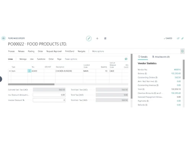
Task: Click the main page vertical scrollbar
Action: pyautogui.click(x=131, y=76)
